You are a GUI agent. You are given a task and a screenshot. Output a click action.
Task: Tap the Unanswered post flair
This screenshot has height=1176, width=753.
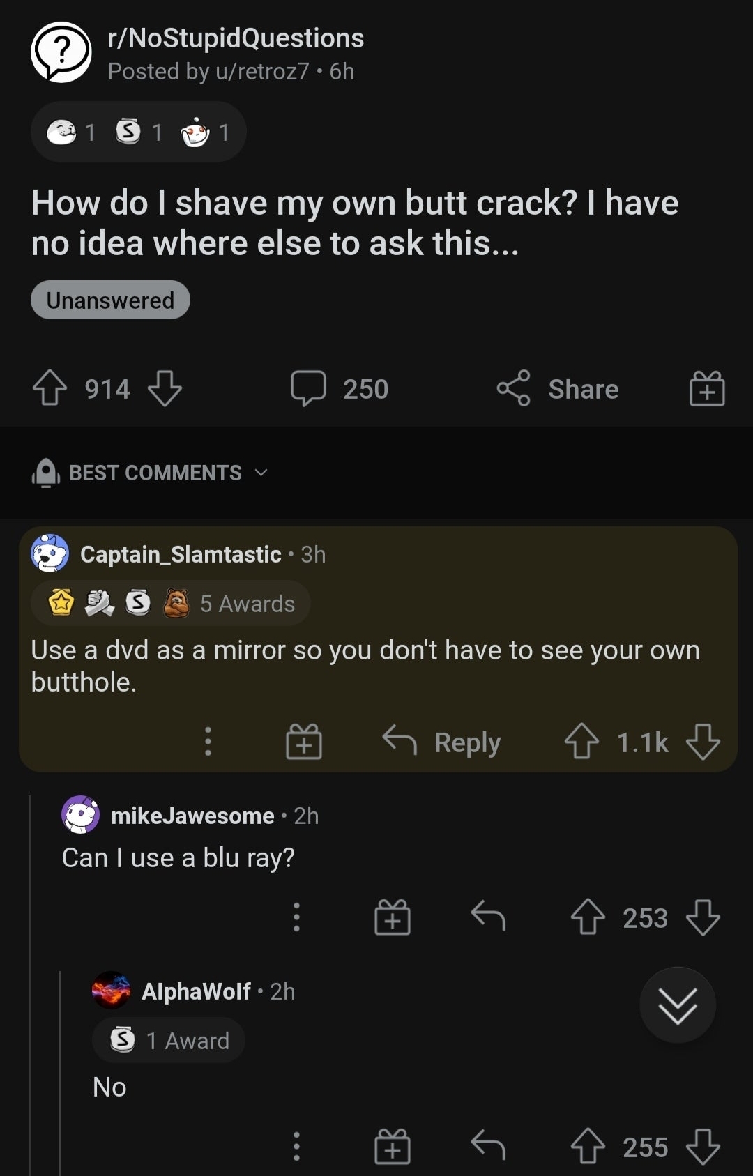click(110, 300)
